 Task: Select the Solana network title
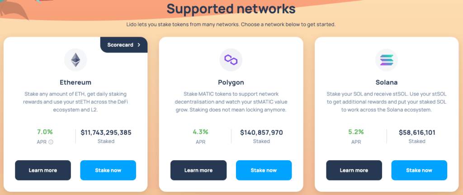387,82
